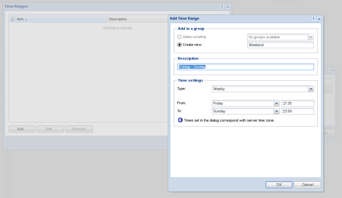342x198 pixels.
Task: Choose the 'Select existing' radio option
Action: click(x=179, y=37)
